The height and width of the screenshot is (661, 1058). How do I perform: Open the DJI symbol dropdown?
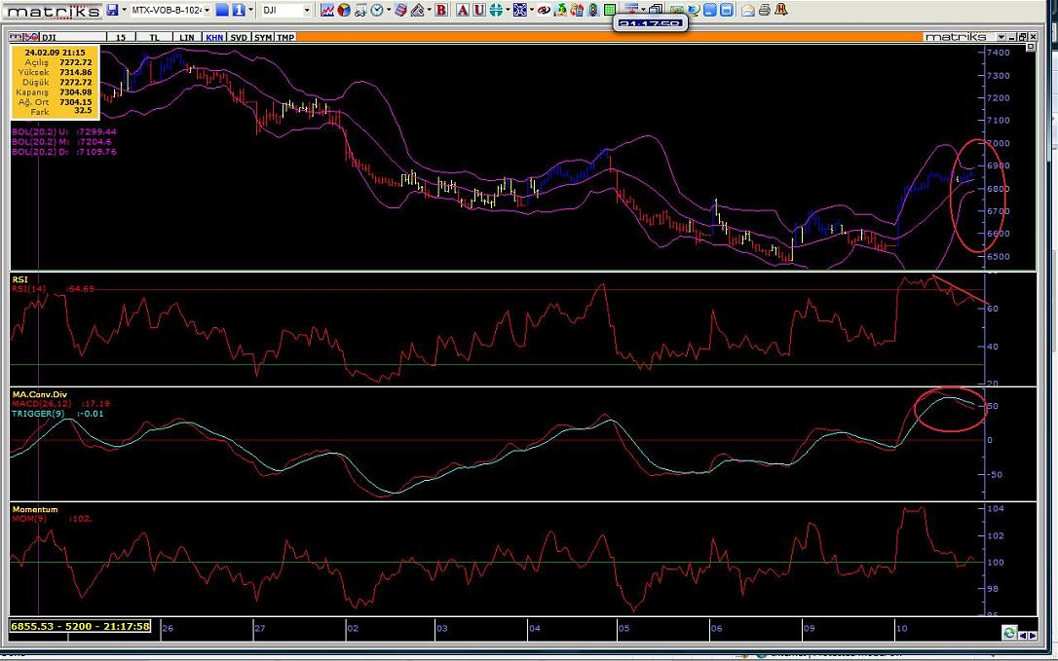307,10
